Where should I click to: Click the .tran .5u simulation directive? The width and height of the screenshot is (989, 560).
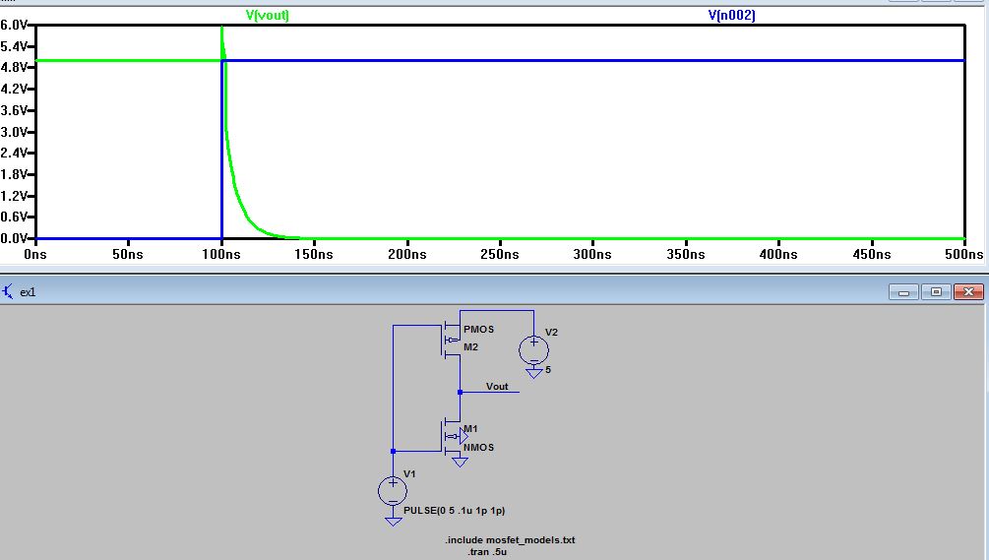[487, 552]
